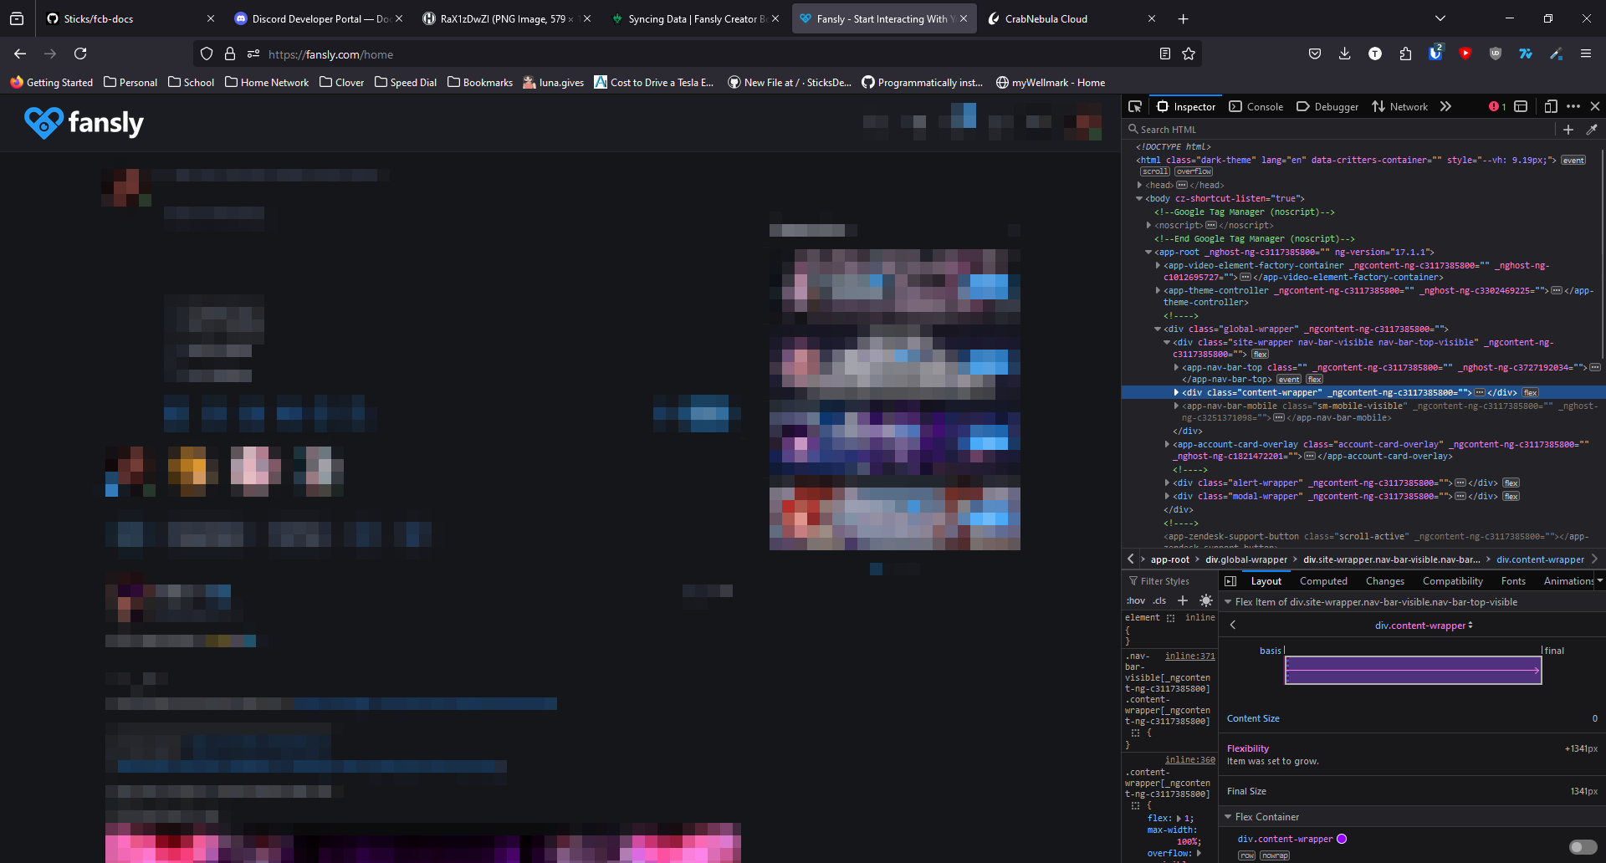Expand the head node in the HTML tree
This screenshot has width=1606, height=863.
1139,185
